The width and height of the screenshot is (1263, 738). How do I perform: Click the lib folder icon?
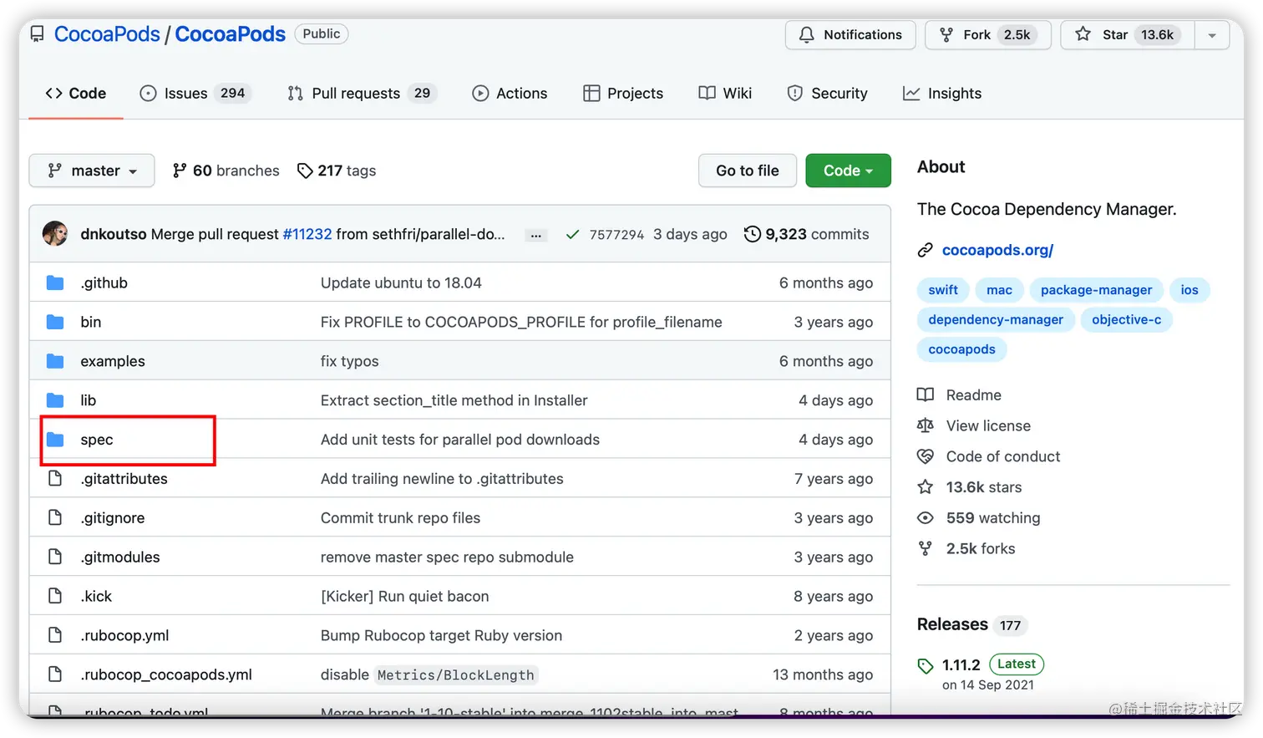[x=55, y=401]
